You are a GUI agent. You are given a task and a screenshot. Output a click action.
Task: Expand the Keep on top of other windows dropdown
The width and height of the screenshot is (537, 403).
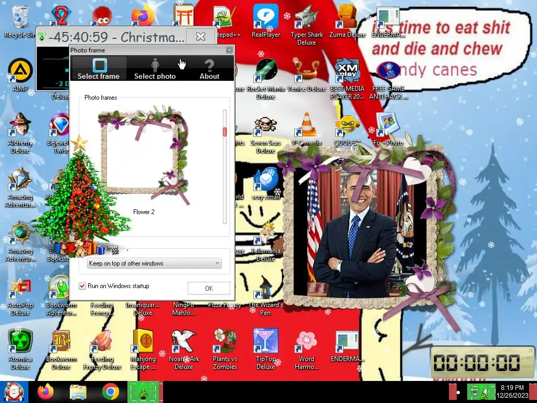click(154, 263)
